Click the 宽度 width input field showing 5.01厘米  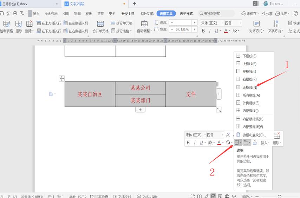pos(183,29)
